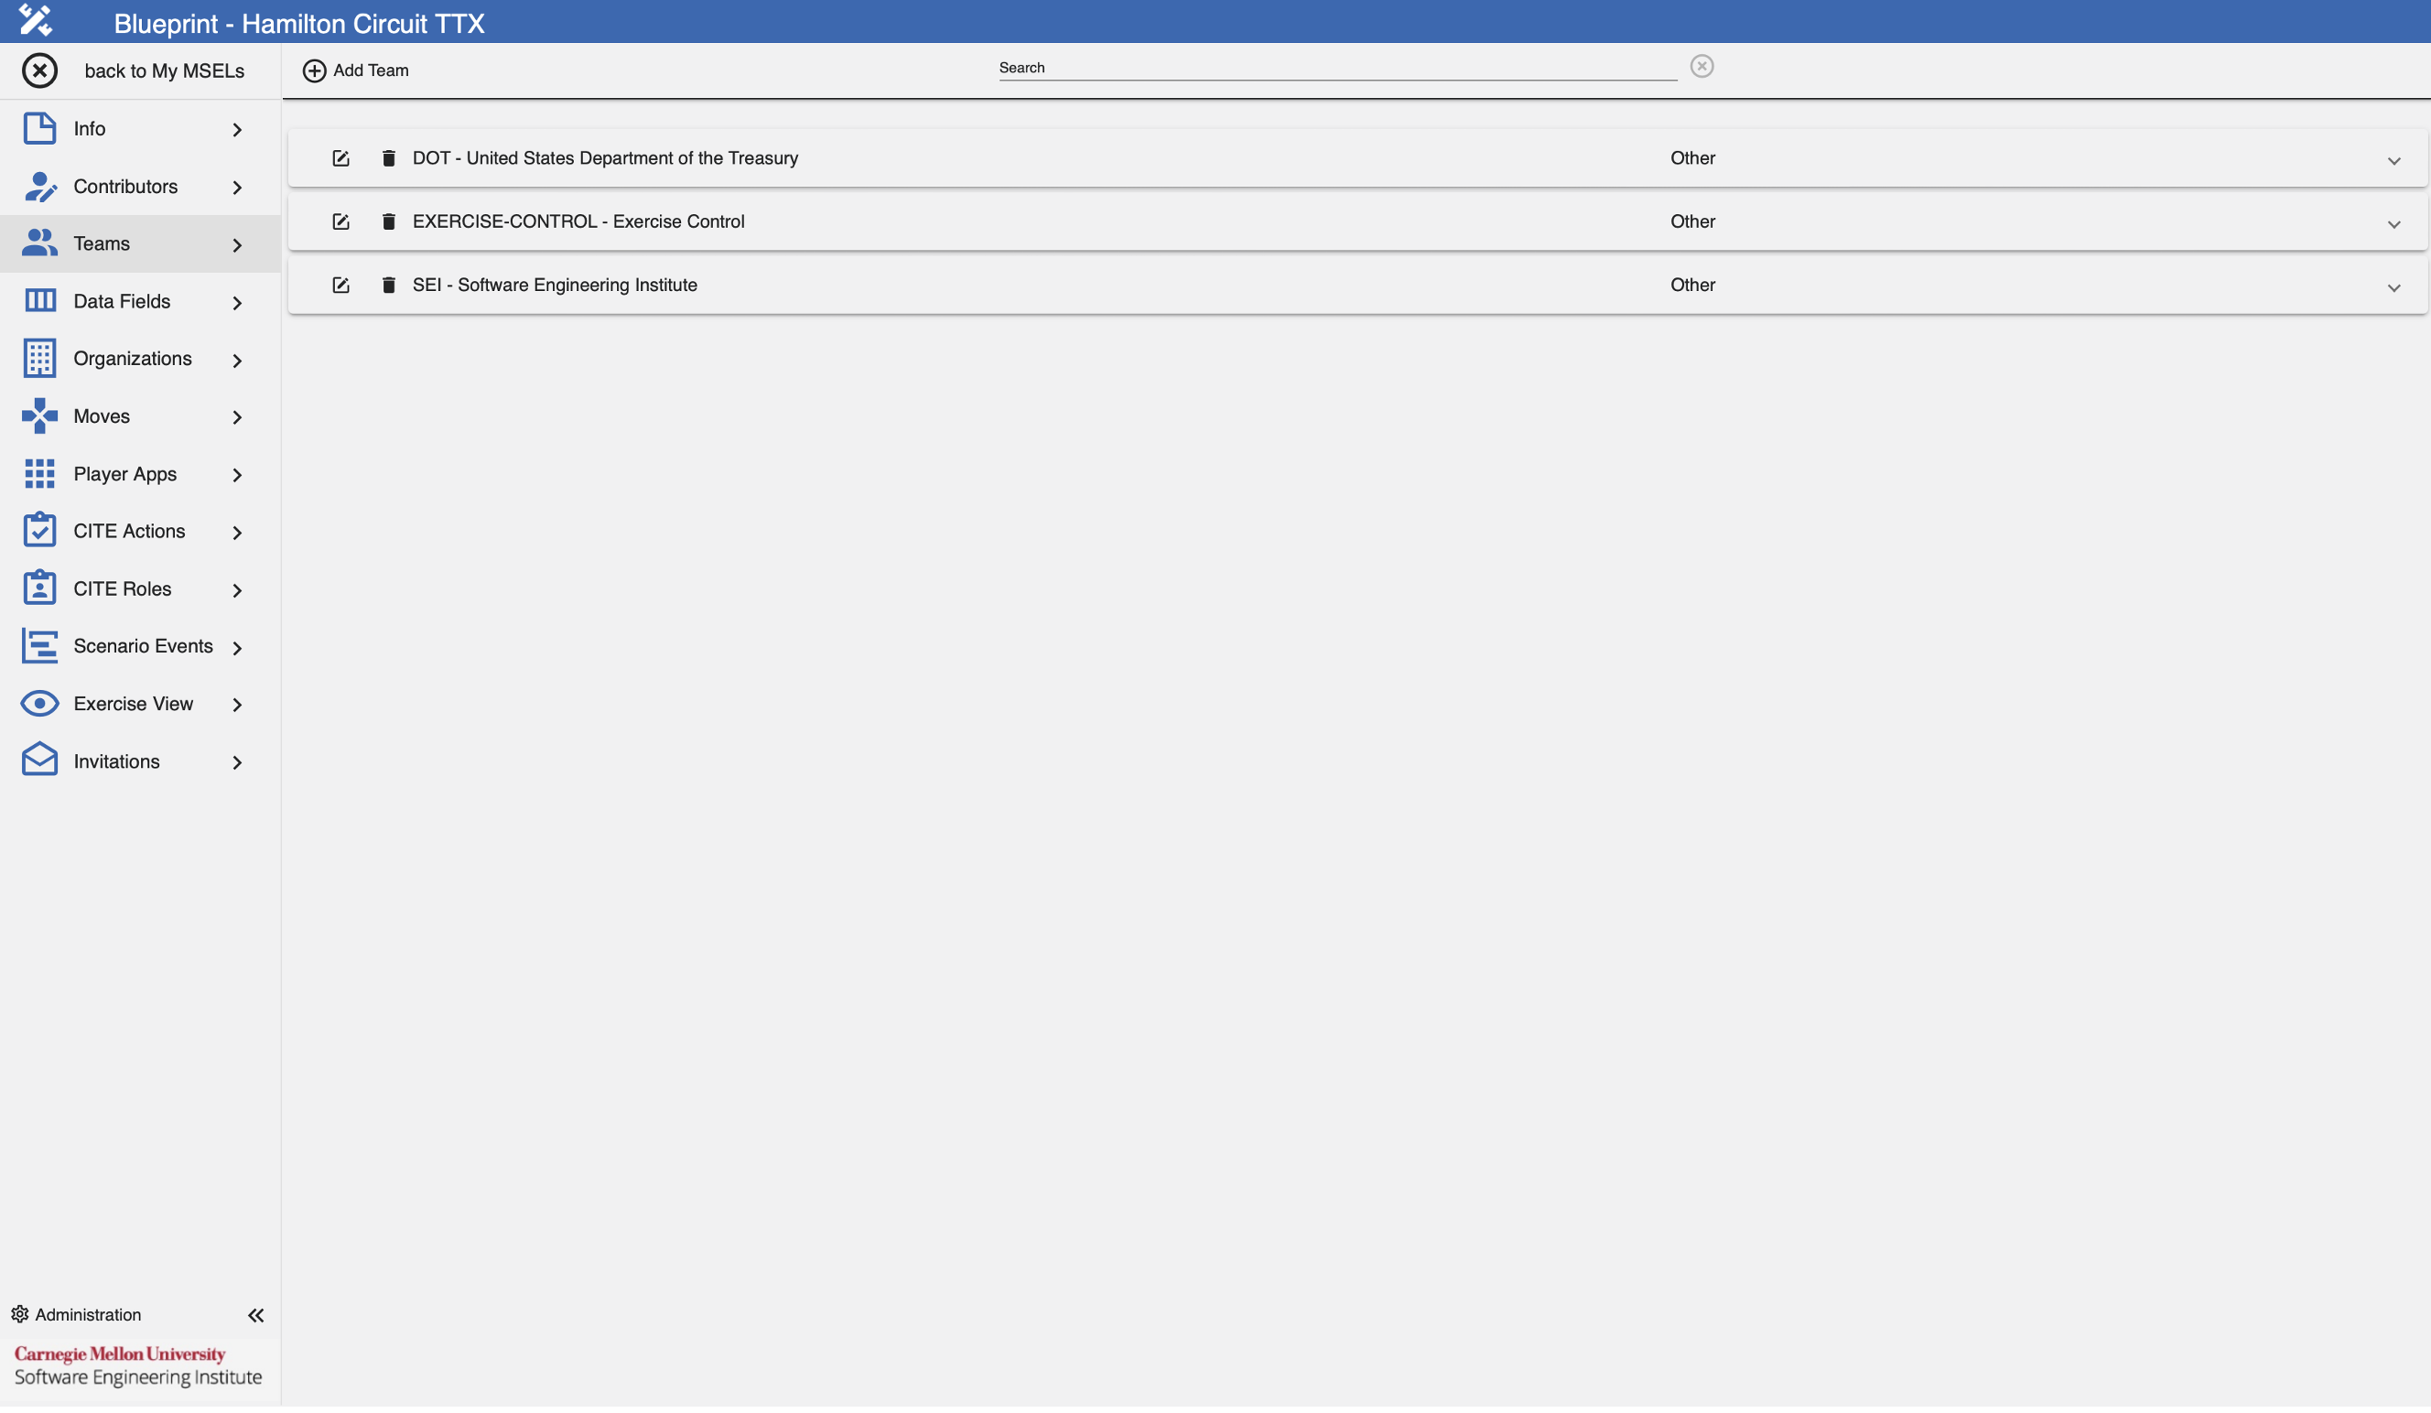Image resolution: width=2431 pixels, height=1413 pixels.
Task: Select the Exercise View menu item
Action: [133, 703]
